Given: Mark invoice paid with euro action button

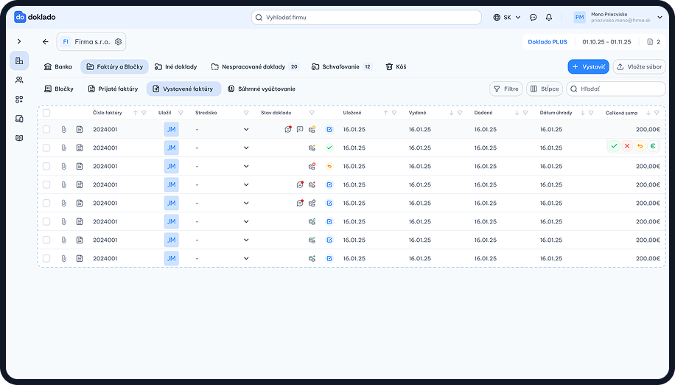Looking at the screenshot, I should click(x=653, y=146).
